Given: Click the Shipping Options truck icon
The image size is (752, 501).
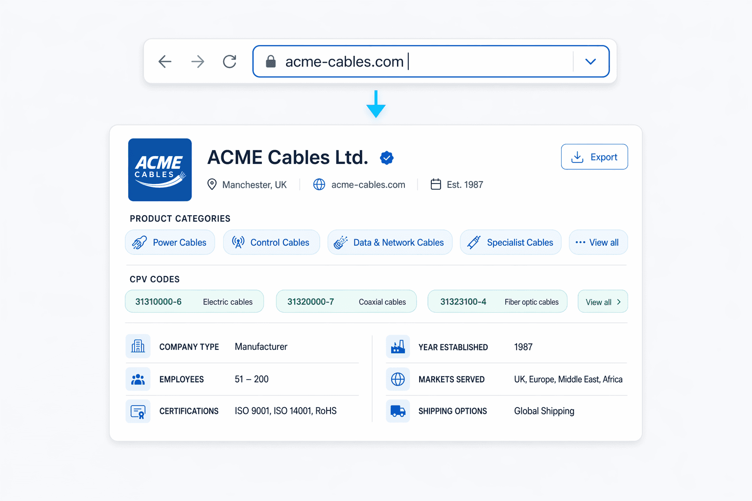Looking at the screenshot, I should [x=398, y=411].
